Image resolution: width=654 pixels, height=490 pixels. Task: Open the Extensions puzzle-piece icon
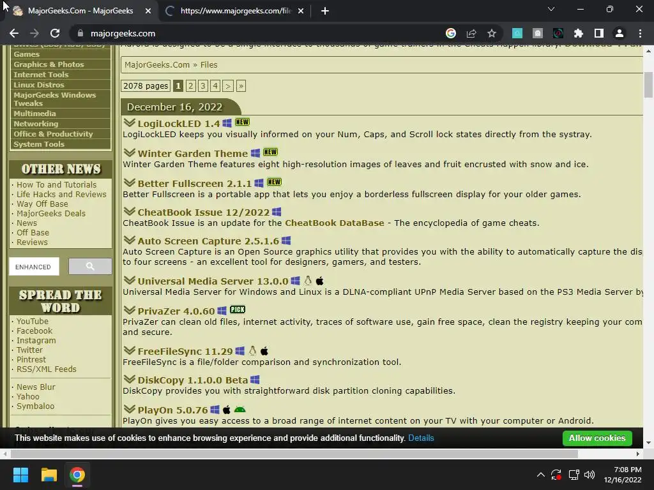coord(579,33)
